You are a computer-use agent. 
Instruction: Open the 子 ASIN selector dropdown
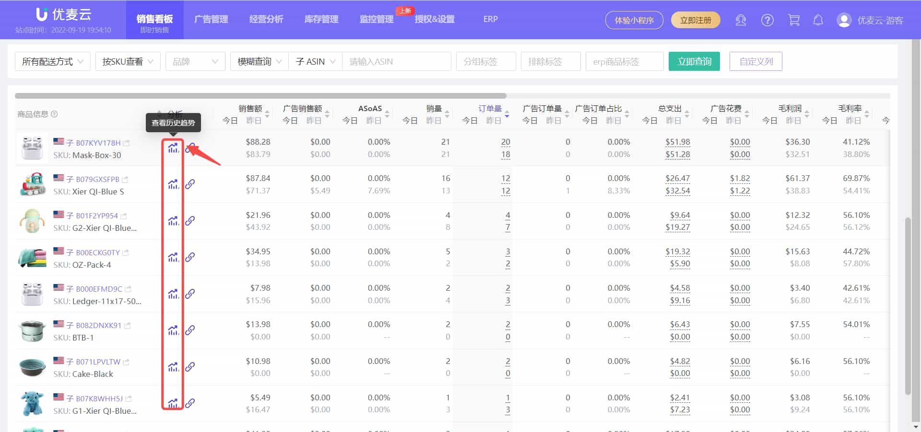315,61
